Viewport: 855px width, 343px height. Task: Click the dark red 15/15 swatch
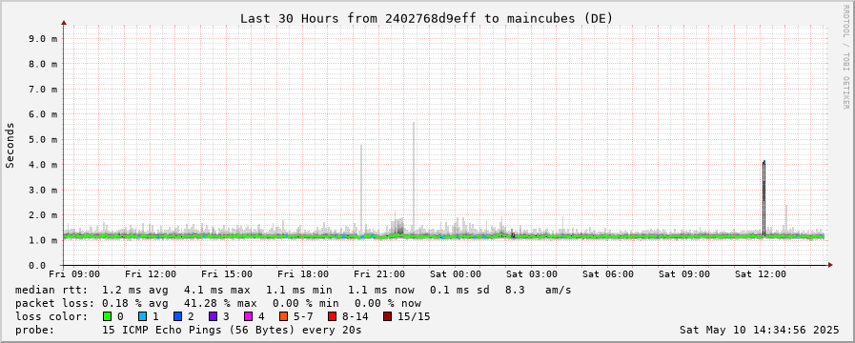[x=387, y=316]
